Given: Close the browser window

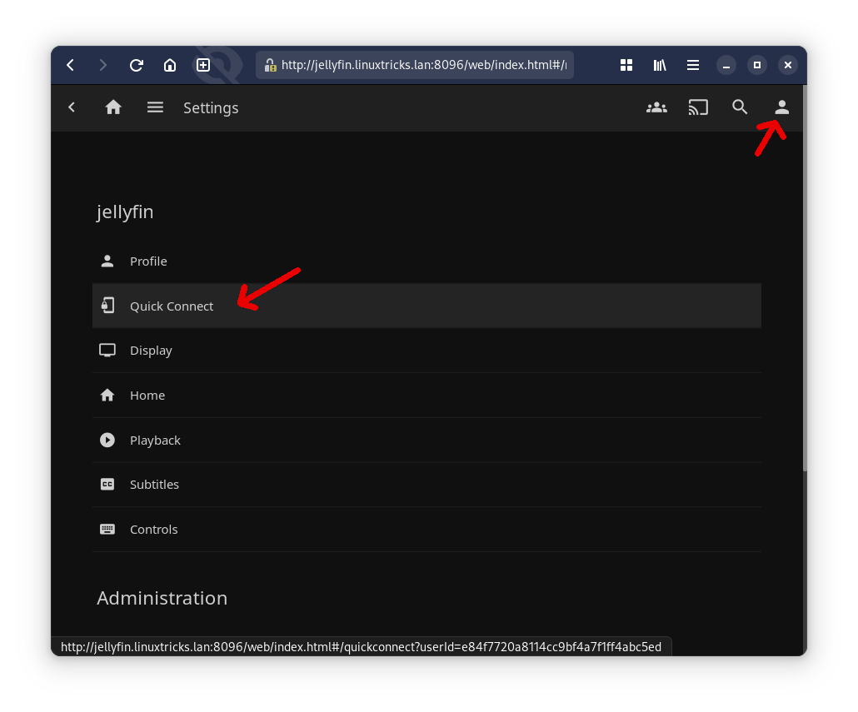Looking at the screenshot, I should (788, 65).
